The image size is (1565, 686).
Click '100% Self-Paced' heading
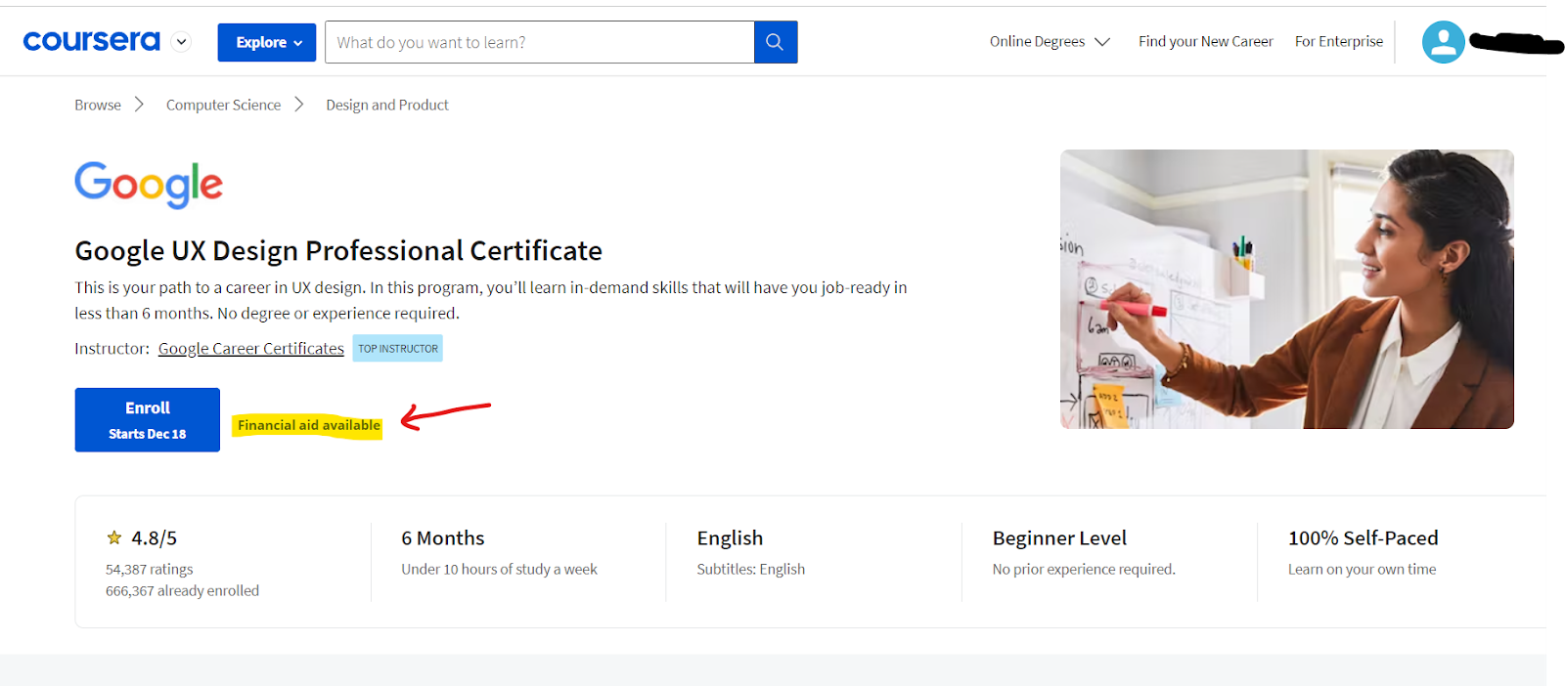point(1364,538)
